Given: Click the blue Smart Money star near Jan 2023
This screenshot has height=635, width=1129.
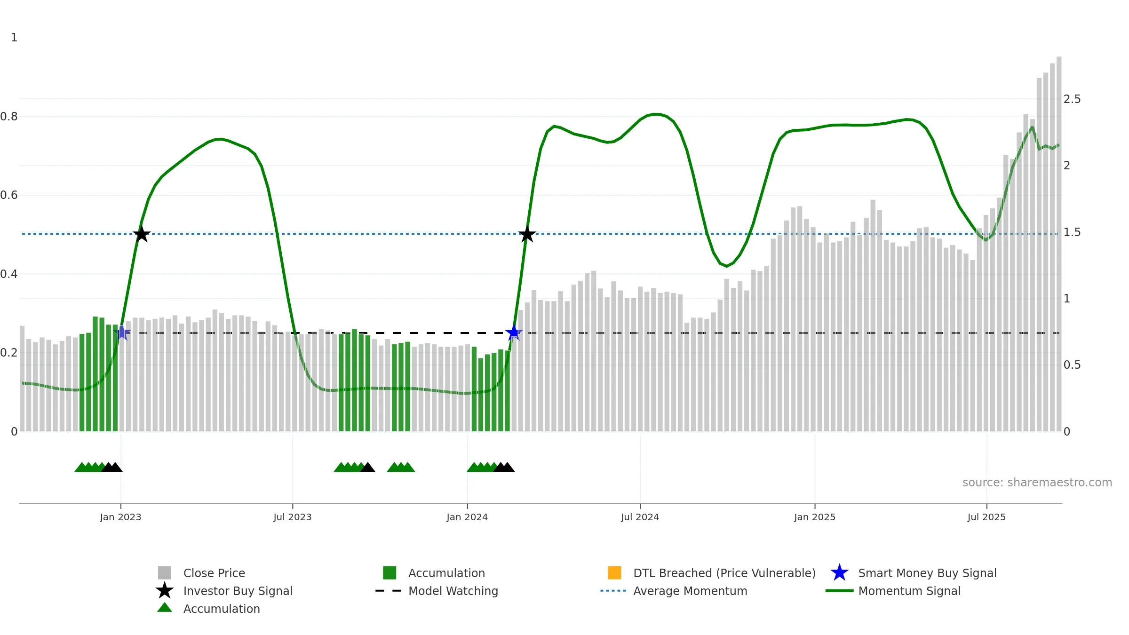Looking at the screenshot, I should (x=122, y=333).
